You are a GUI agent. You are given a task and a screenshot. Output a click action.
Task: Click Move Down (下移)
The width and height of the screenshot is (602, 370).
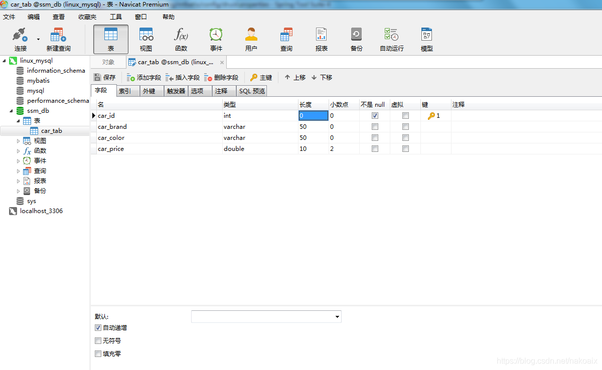point(322,77)
